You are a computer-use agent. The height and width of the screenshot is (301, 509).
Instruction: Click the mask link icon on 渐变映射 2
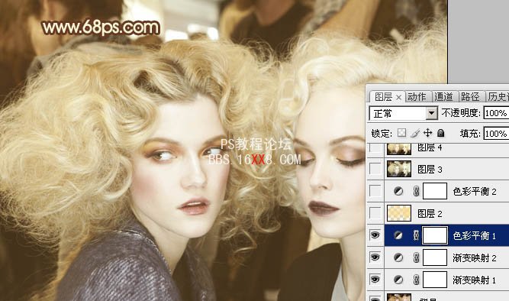(416, 257)
